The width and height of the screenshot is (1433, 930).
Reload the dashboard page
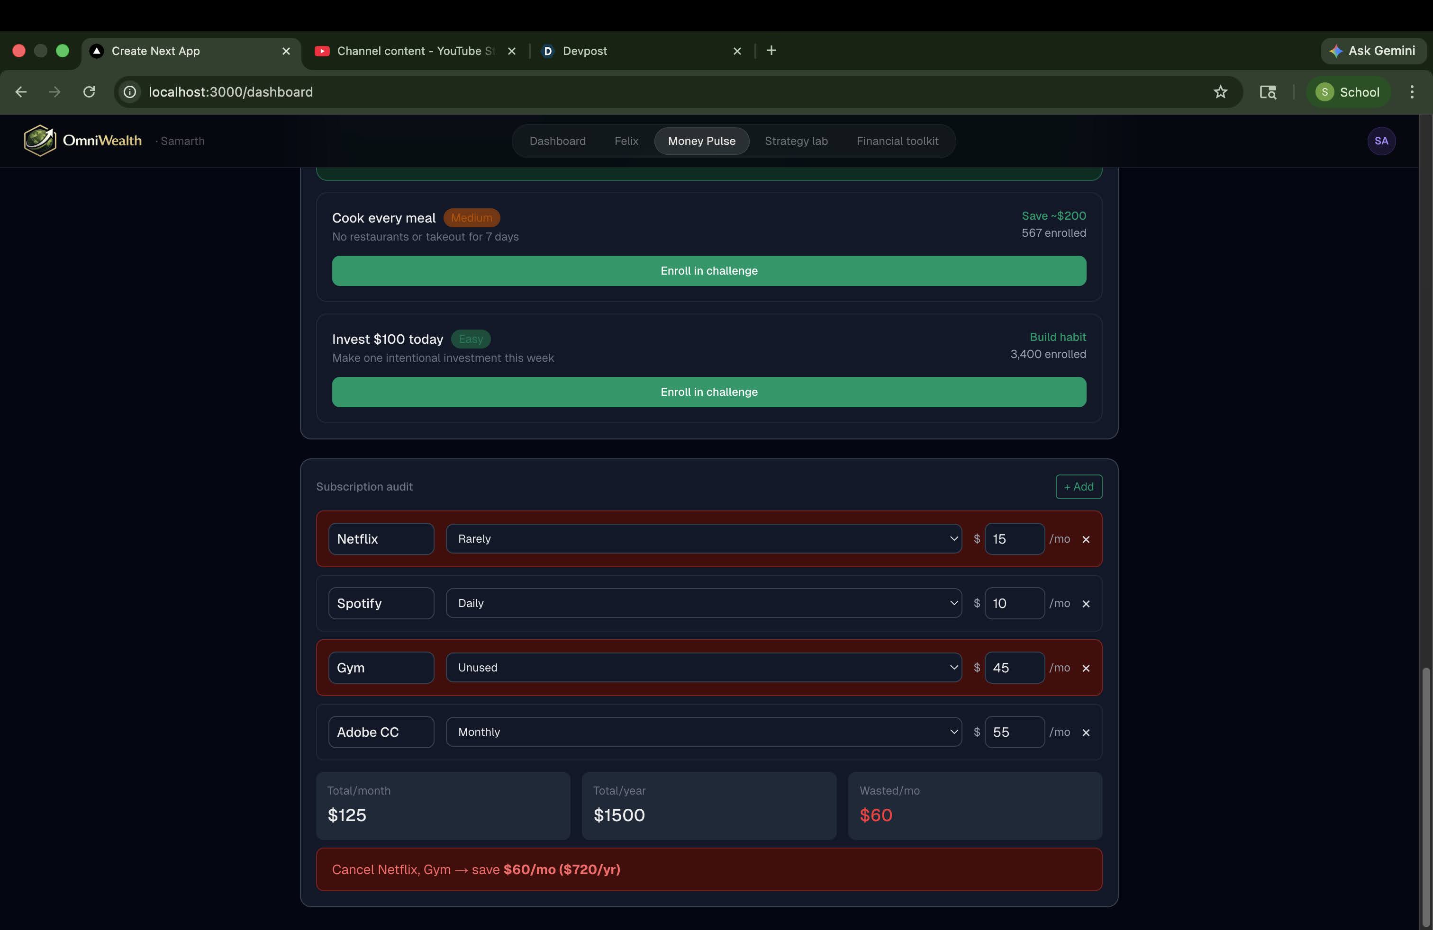tap(89, 92)
